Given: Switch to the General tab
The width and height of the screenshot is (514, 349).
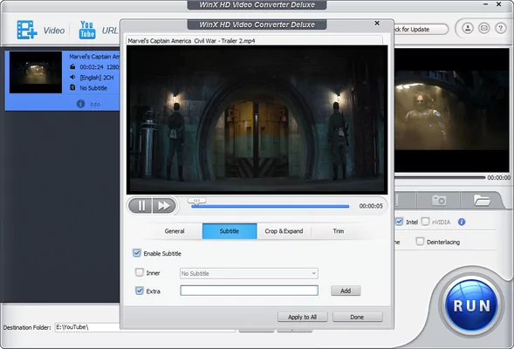Looking at the screenshot, I should click(175, 231).
